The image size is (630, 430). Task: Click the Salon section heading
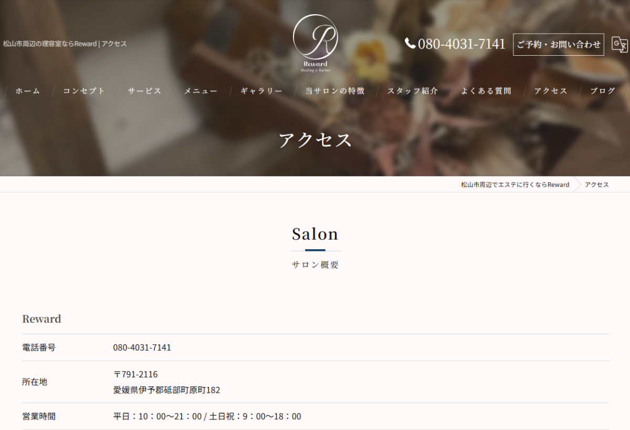[x=315, y=234]
